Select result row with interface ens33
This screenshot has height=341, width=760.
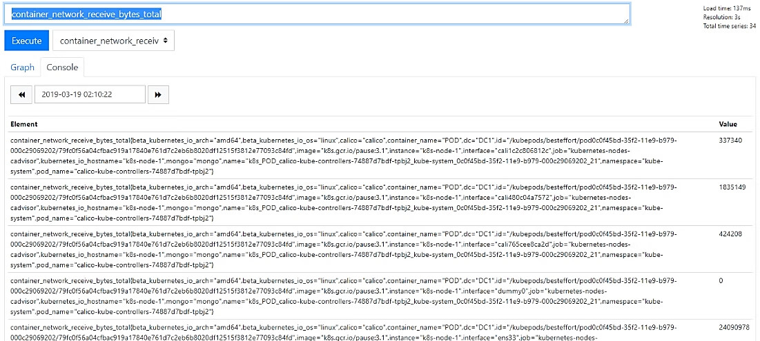click(x=345, y=331)
